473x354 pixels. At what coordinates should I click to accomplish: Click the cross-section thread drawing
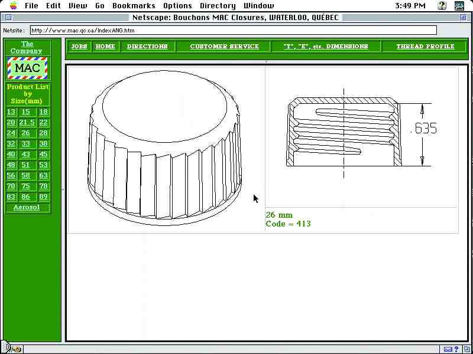[x=362, y=133]
